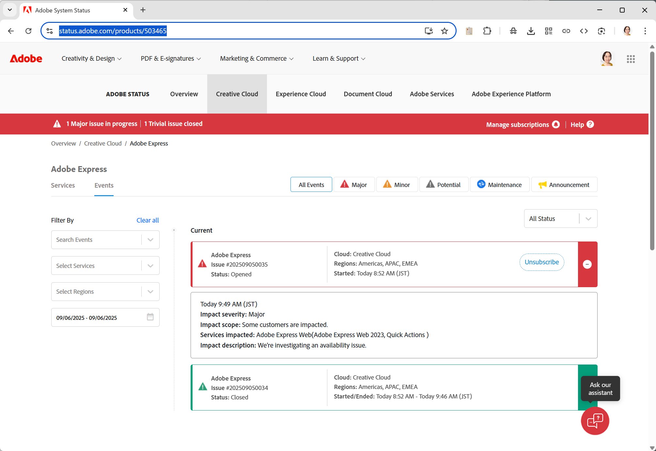Expand Creativity & Design menu
656x451 pixels.
tap(91, 59)
